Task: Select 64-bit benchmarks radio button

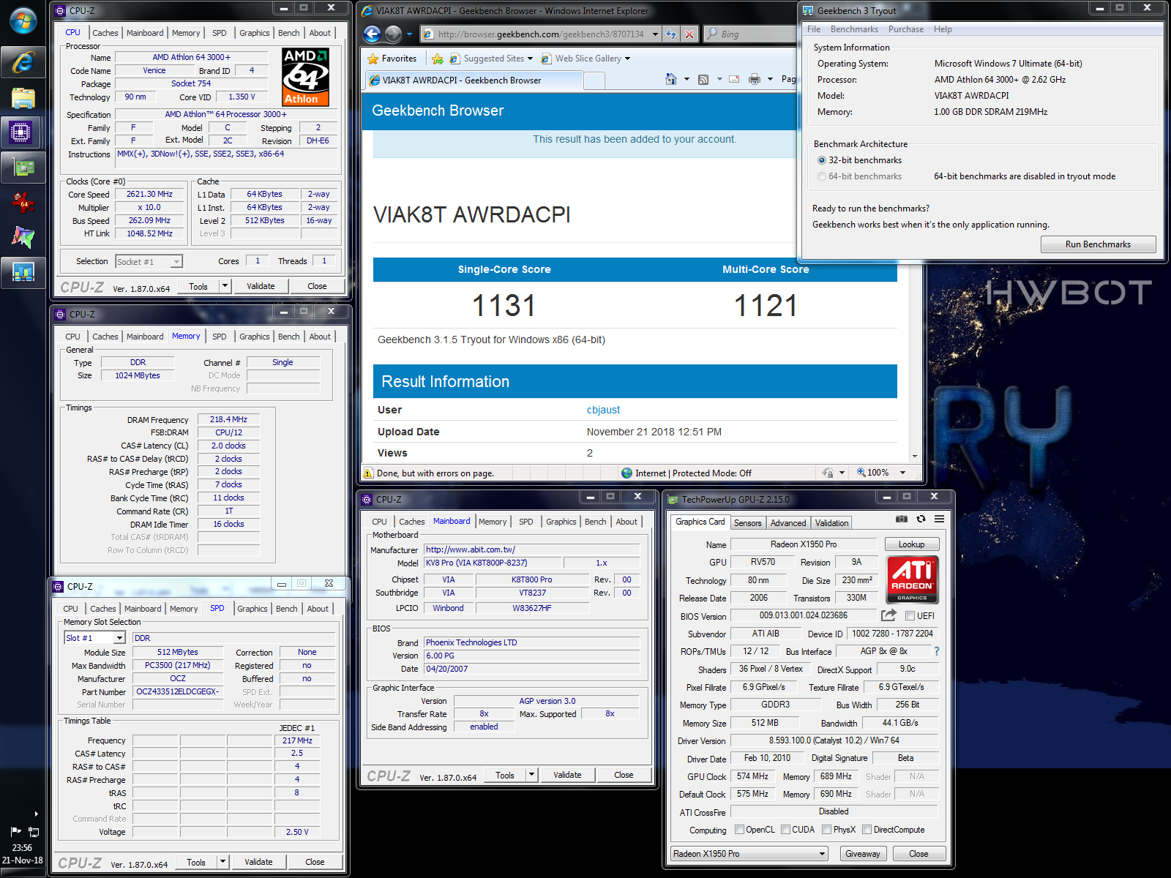Action: point(822,176)
